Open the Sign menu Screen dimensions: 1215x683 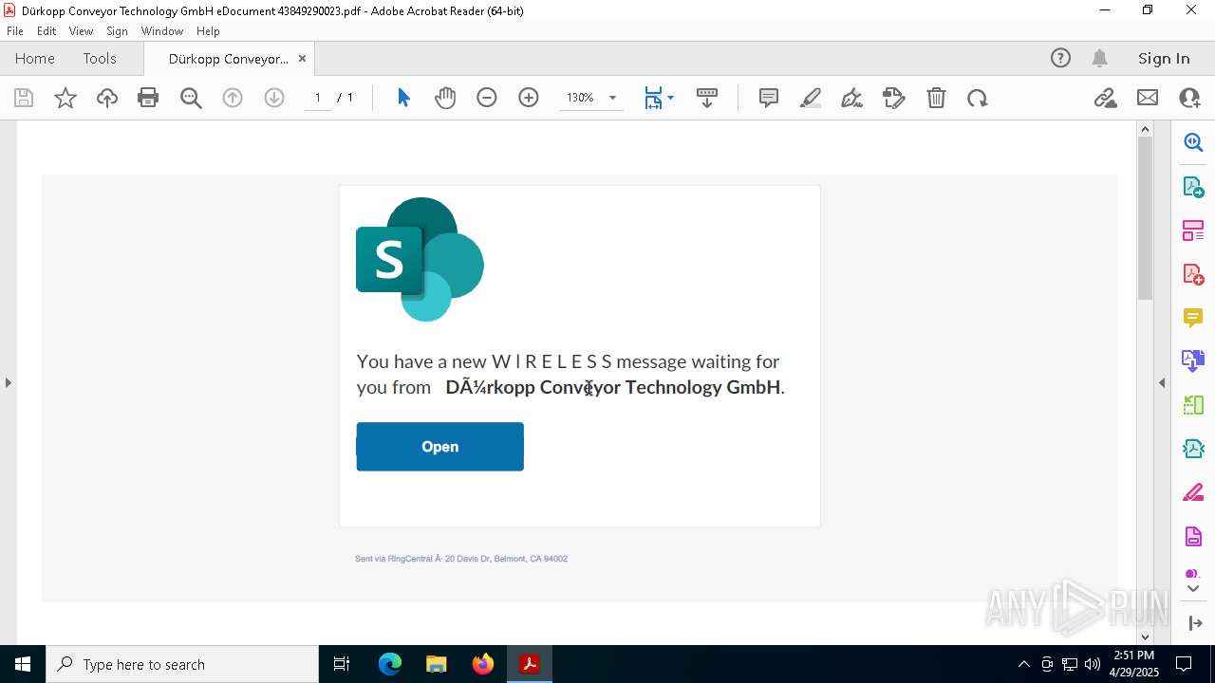click(117, 31)
